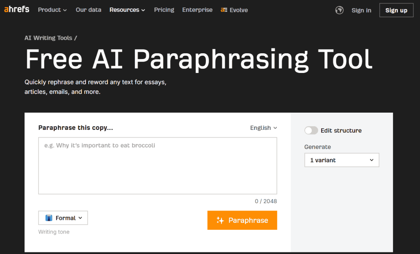Click the Free AI Paraphrasing Tool title
The image size is (420, 254).
pos(199,59)
